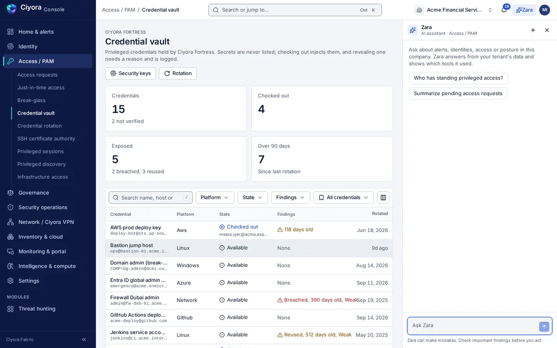Click column chooser icon button
Image resolution: width=557 pixels, height=348 pixels.
(383, 198)
